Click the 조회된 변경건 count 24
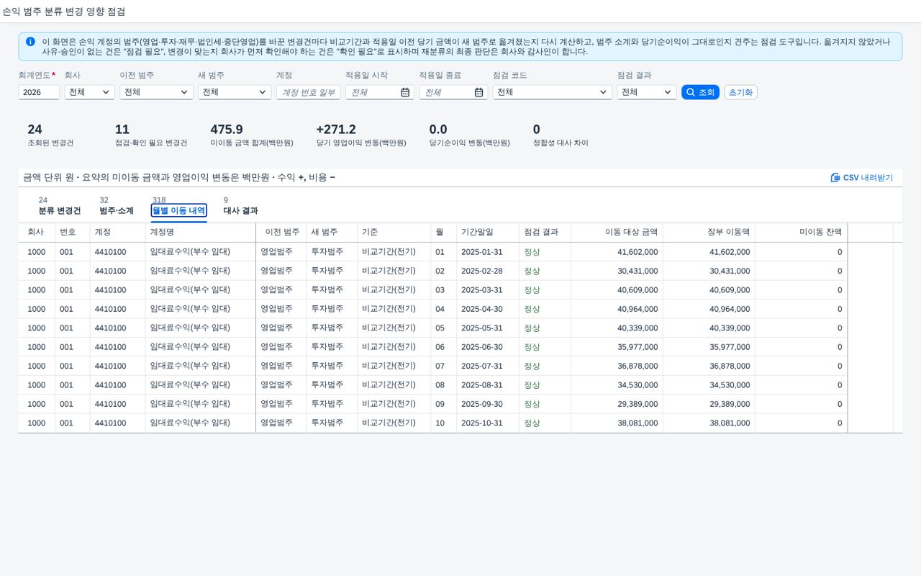The image size is (921, 576). click(35, 130)
